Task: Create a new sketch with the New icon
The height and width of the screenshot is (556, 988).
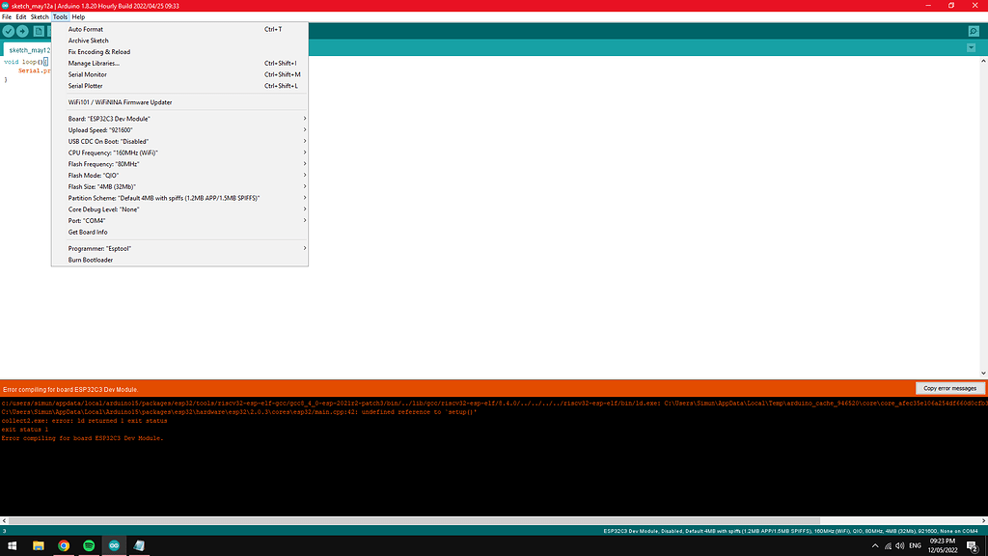Action: (x=39, y=31)
